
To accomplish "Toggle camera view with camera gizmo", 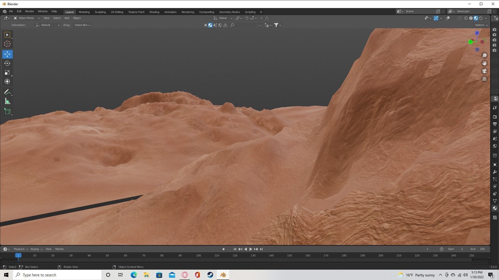I will pos(484,71).
